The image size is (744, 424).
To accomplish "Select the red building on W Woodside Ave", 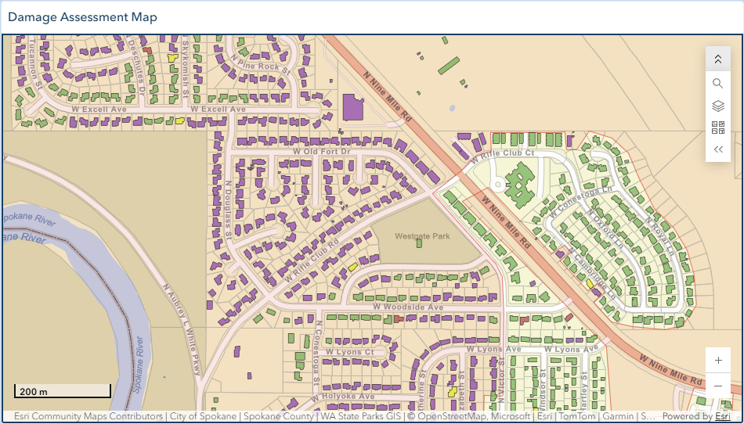I will click(x=398, y=319).
